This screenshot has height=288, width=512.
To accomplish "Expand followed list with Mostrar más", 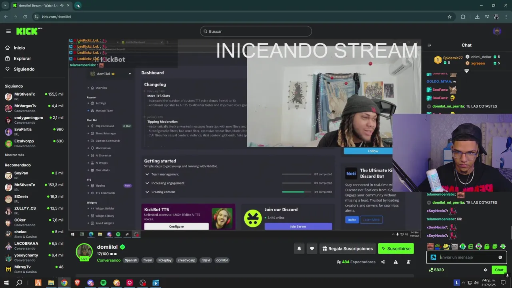I will click(14, 155).
